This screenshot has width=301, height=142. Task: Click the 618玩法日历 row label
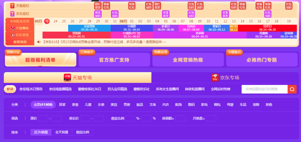pos(20,21)
